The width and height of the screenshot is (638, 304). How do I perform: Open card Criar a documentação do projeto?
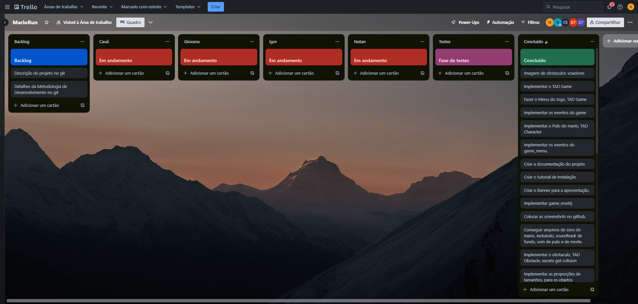click(557, 164)
